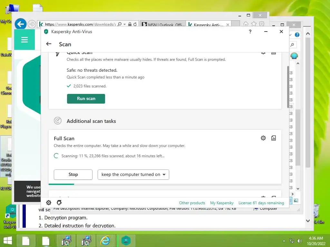Open Internet Explorer home icon
The height and width of the screenshot is (247, 330).
tap(246, 24)
